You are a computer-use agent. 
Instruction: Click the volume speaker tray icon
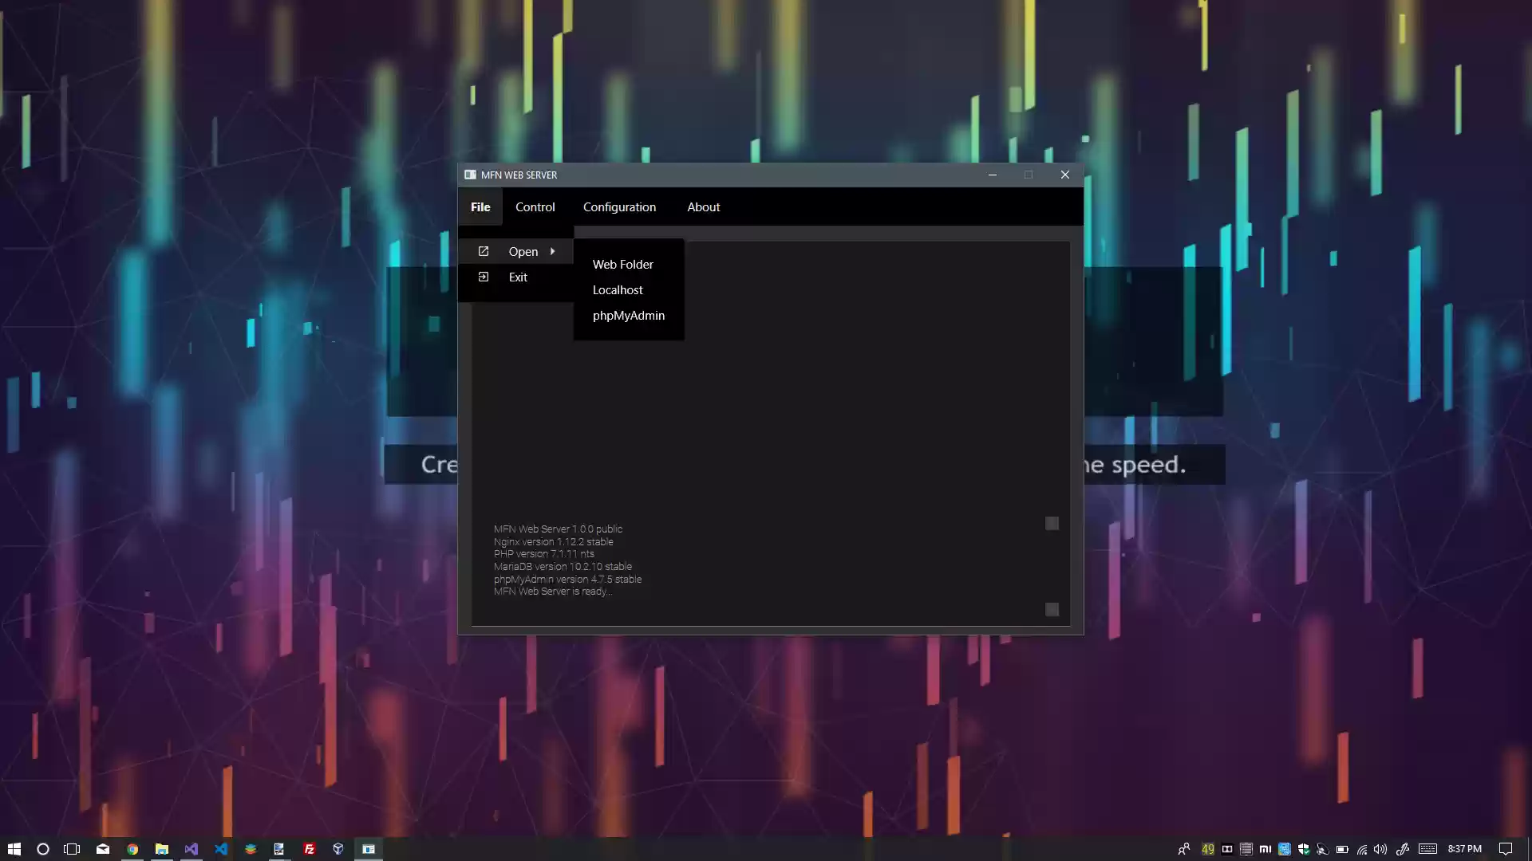(1380, 849)
